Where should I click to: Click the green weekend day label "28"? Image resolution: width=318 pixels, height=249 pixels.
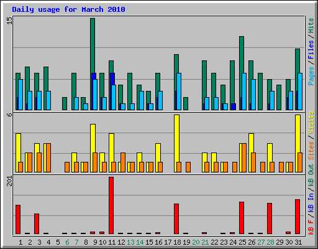point(270,242)
